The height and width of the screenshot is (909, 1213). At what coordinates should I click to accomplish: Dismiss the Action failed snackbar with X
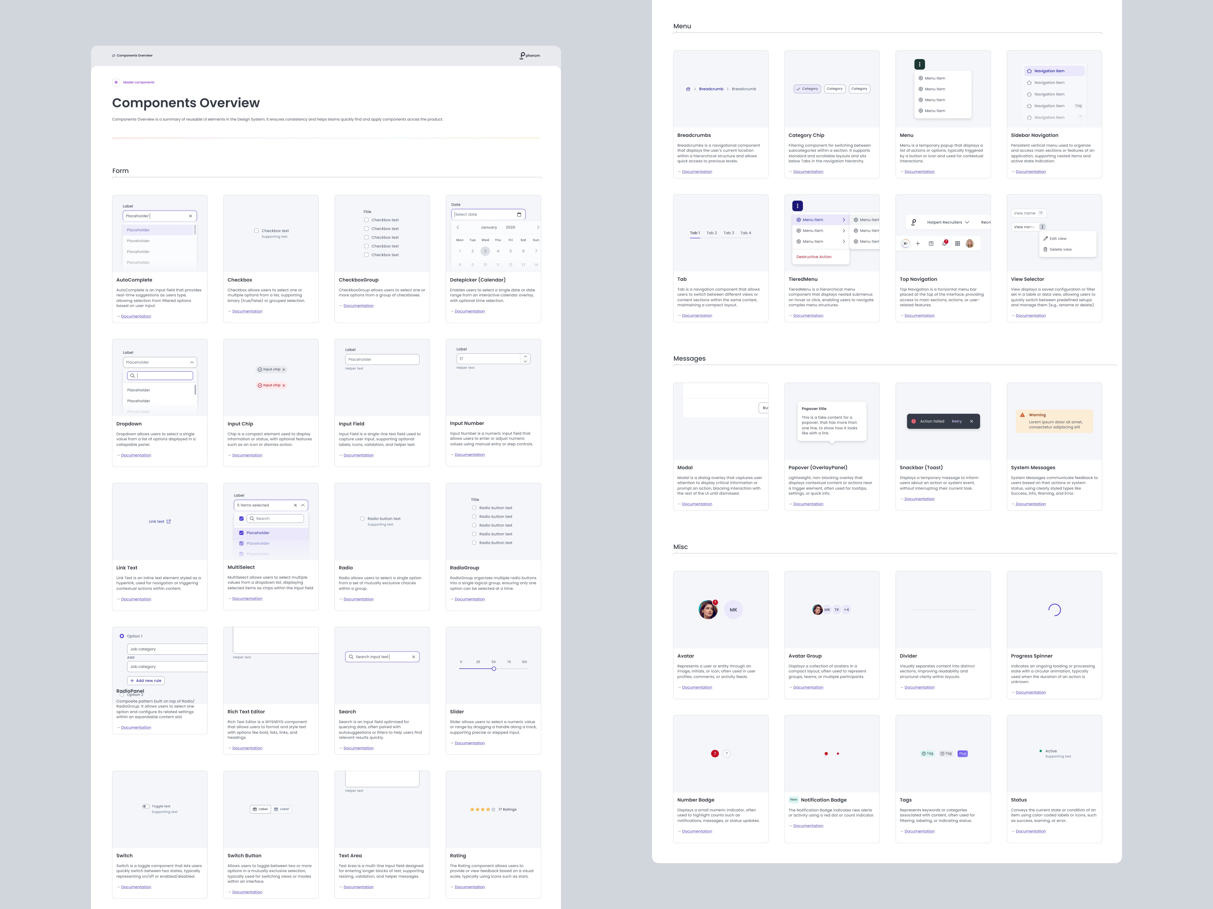click(x=971, y=421)
